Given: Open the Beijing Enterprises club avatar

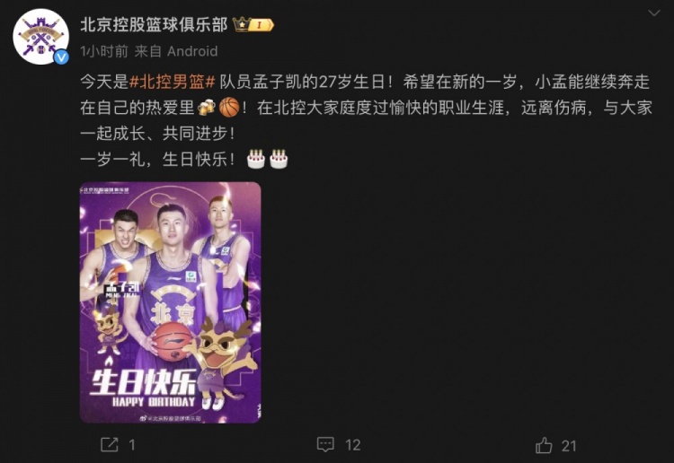Looking at the screenshot, I should [x=40, y=38].
